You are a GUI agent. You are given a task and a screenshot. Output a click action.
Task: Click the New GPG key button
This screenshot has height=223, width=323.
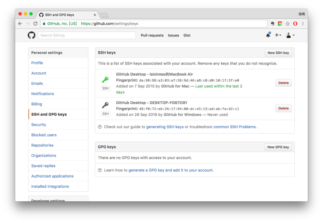278,147
